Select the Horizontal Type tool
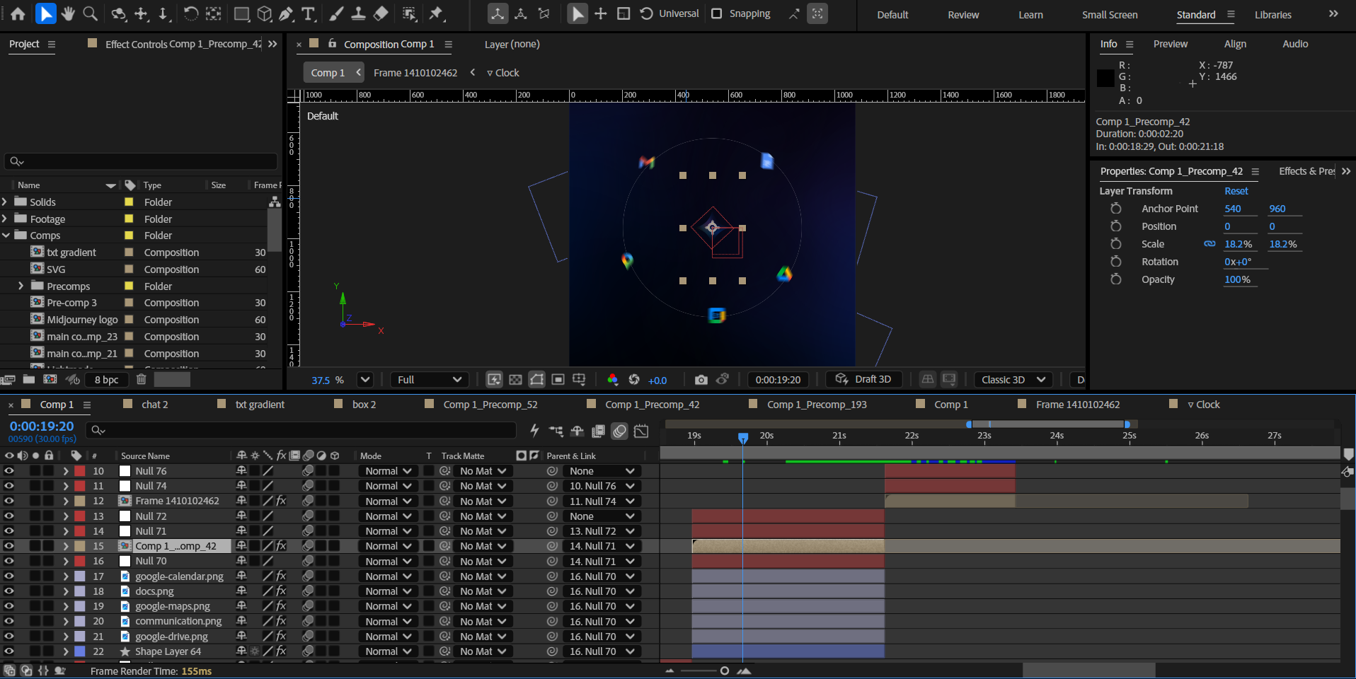This screenshot has width=1356, height=679. [309, 13]
